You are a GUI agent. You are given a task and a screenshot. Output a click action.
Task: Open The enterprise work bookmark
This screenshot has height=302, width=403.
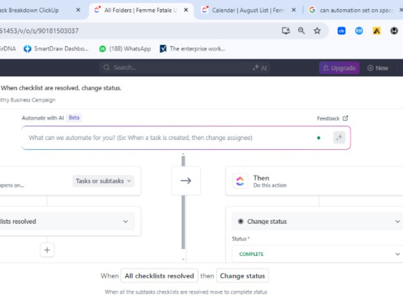(193, 49)
